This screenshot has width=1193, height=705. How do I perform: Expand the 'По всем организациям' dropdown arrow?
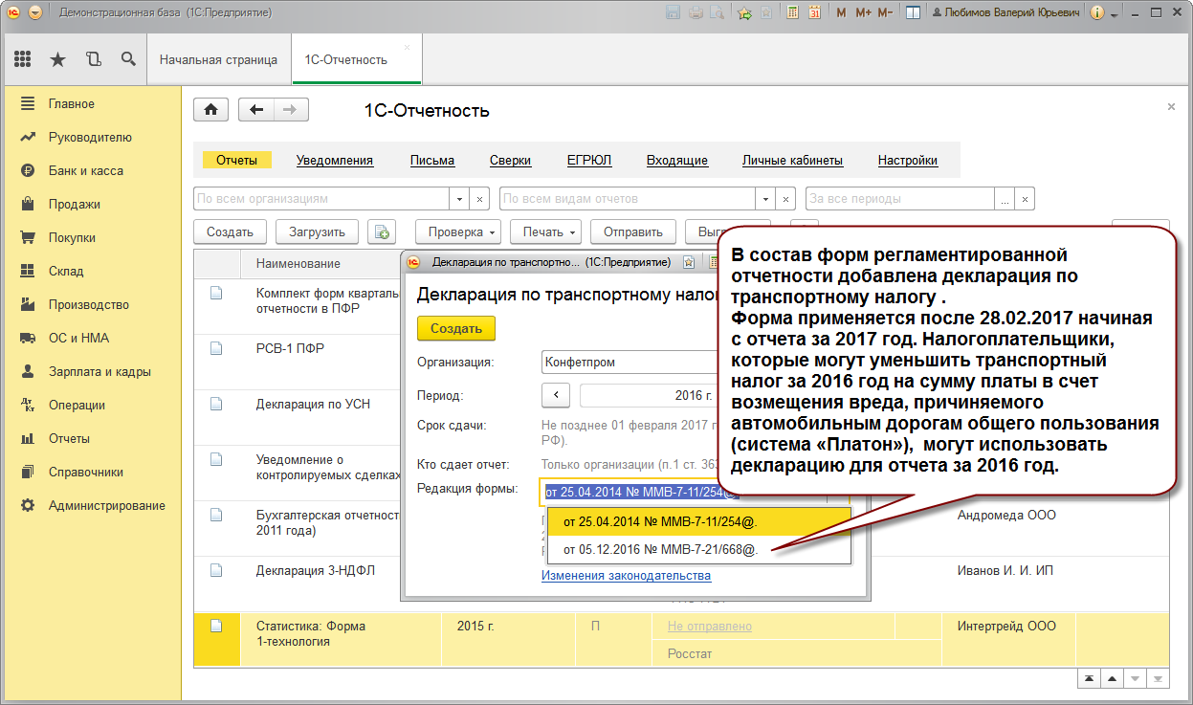pyautogui.click(x=459, y=199)
